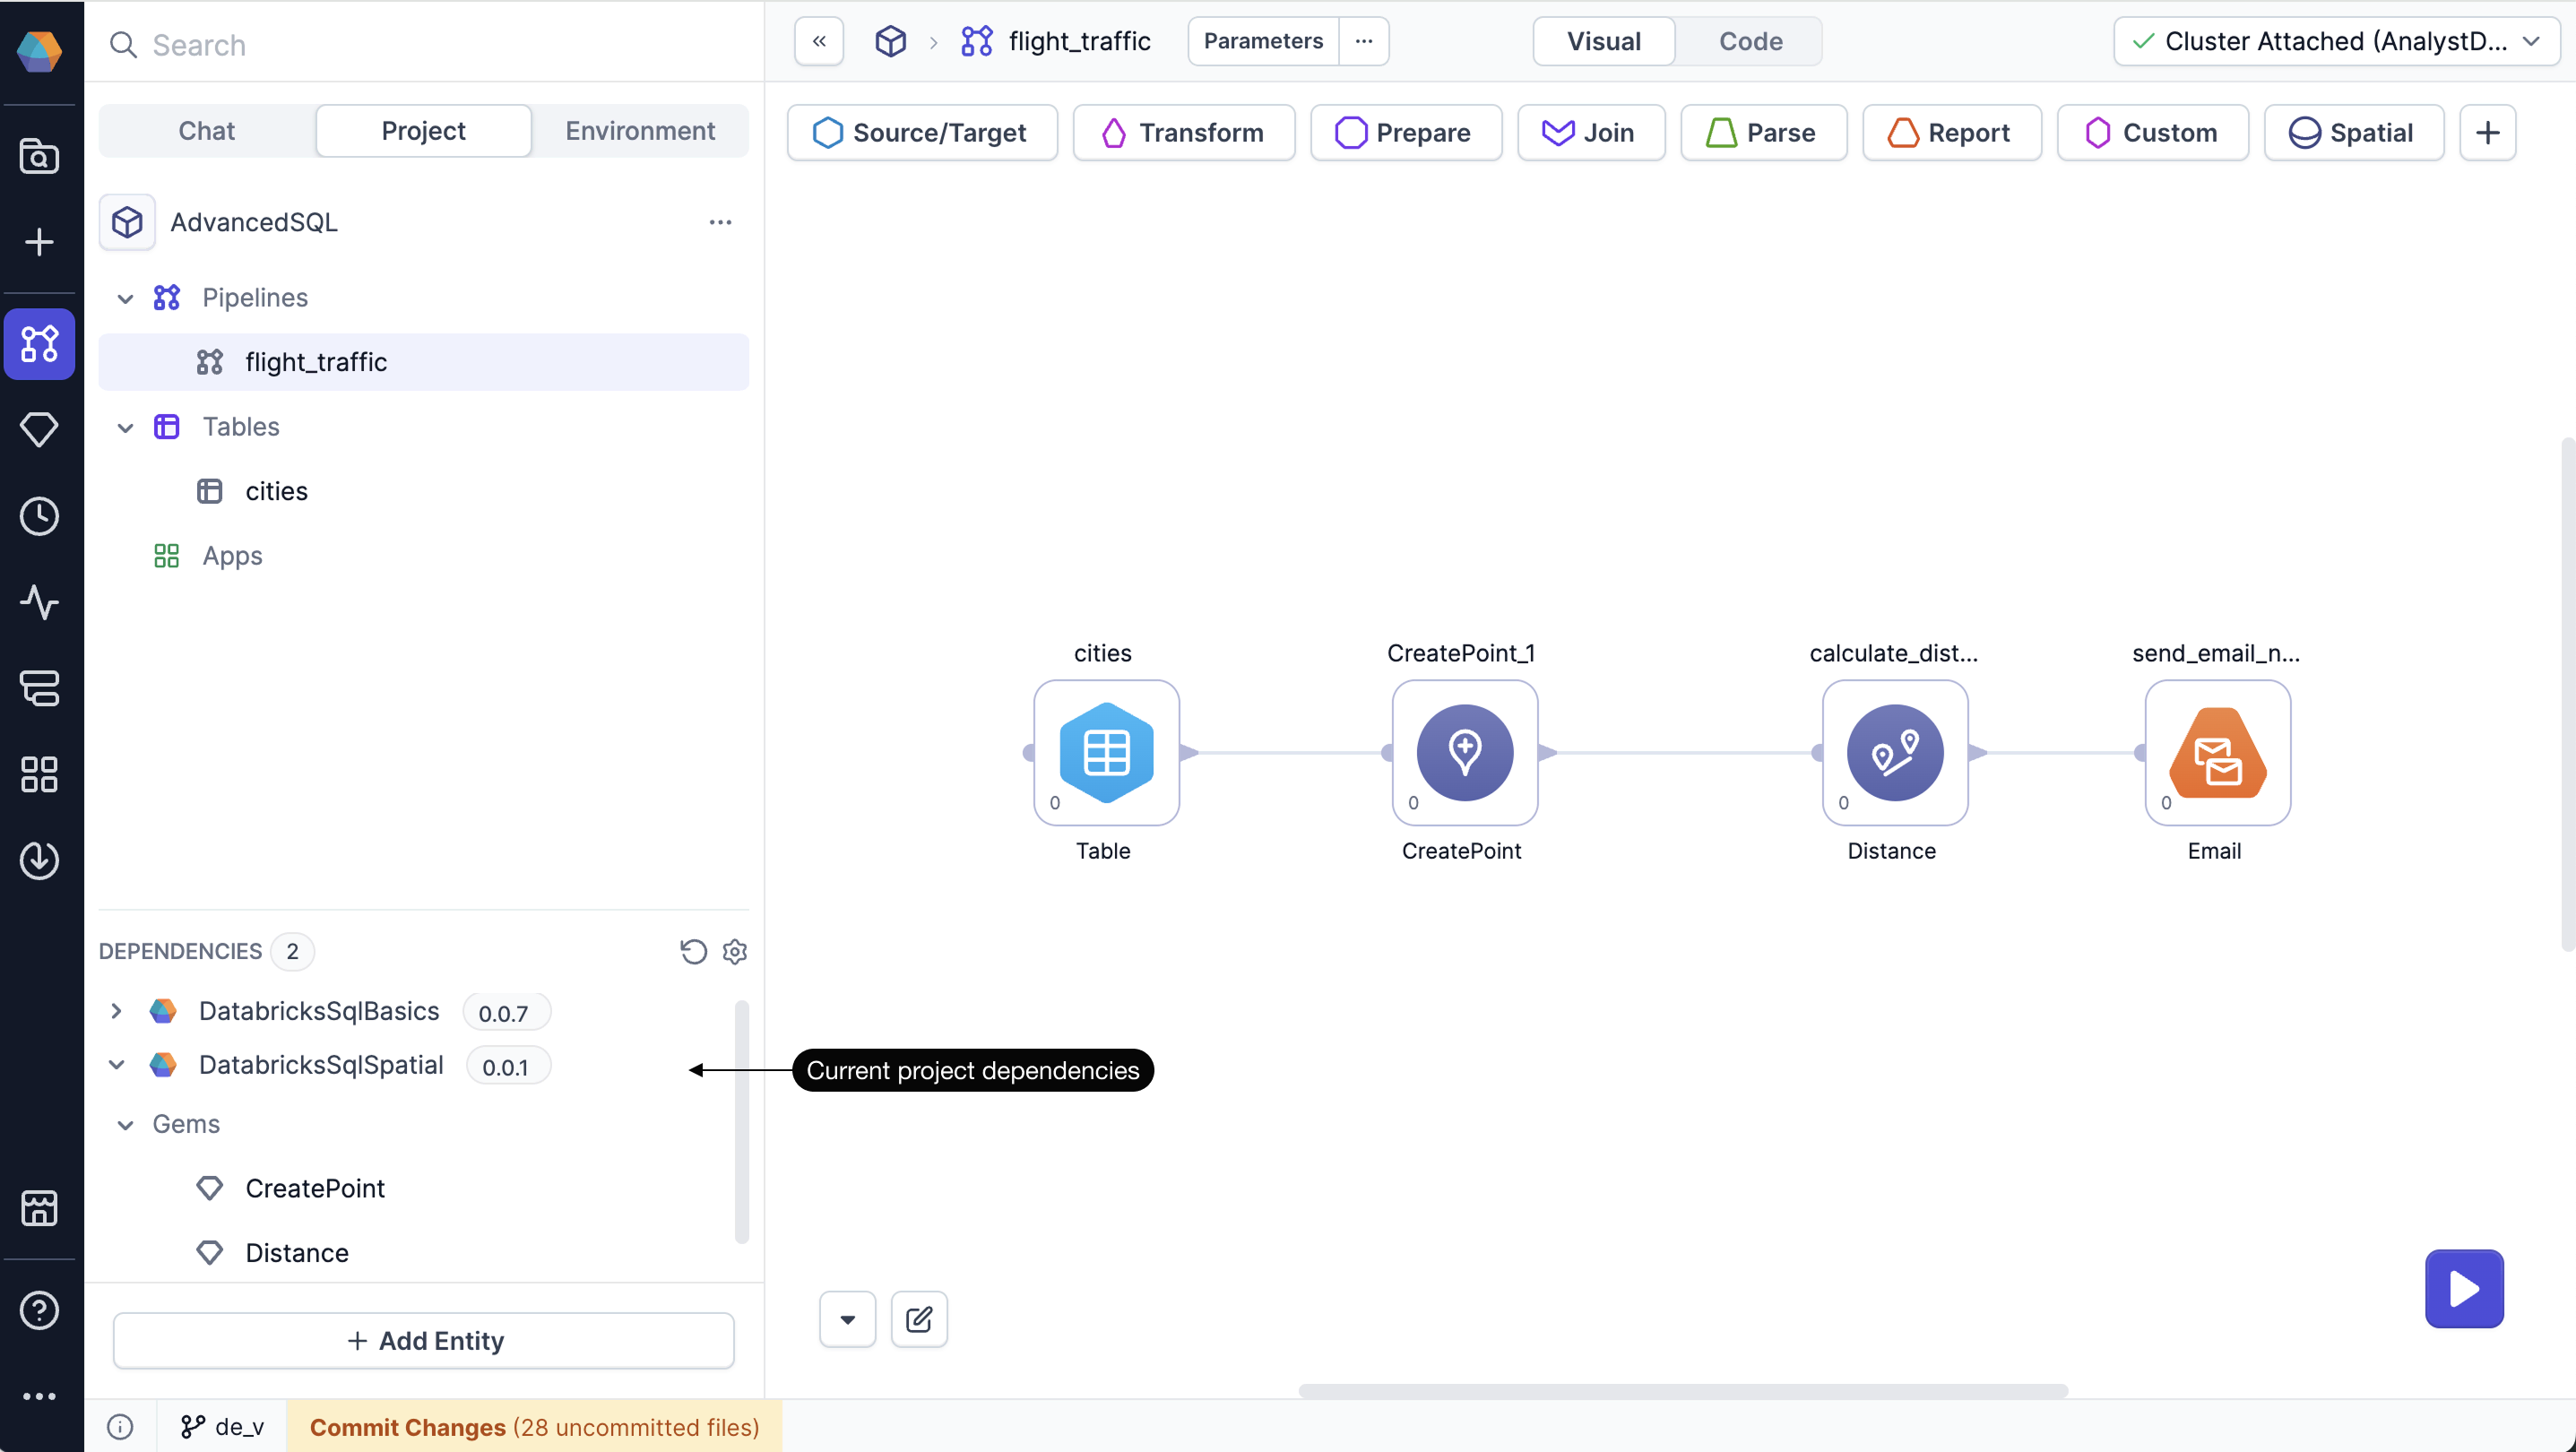This screenshot has height=1452, width=2576.
Task: Open AdvancedSQL project options ellipsis
Action: pos(720,222)
